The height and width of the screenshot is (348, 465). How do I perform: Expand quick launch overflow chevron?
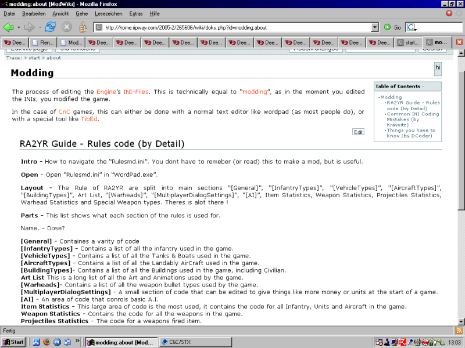(77, 341)
